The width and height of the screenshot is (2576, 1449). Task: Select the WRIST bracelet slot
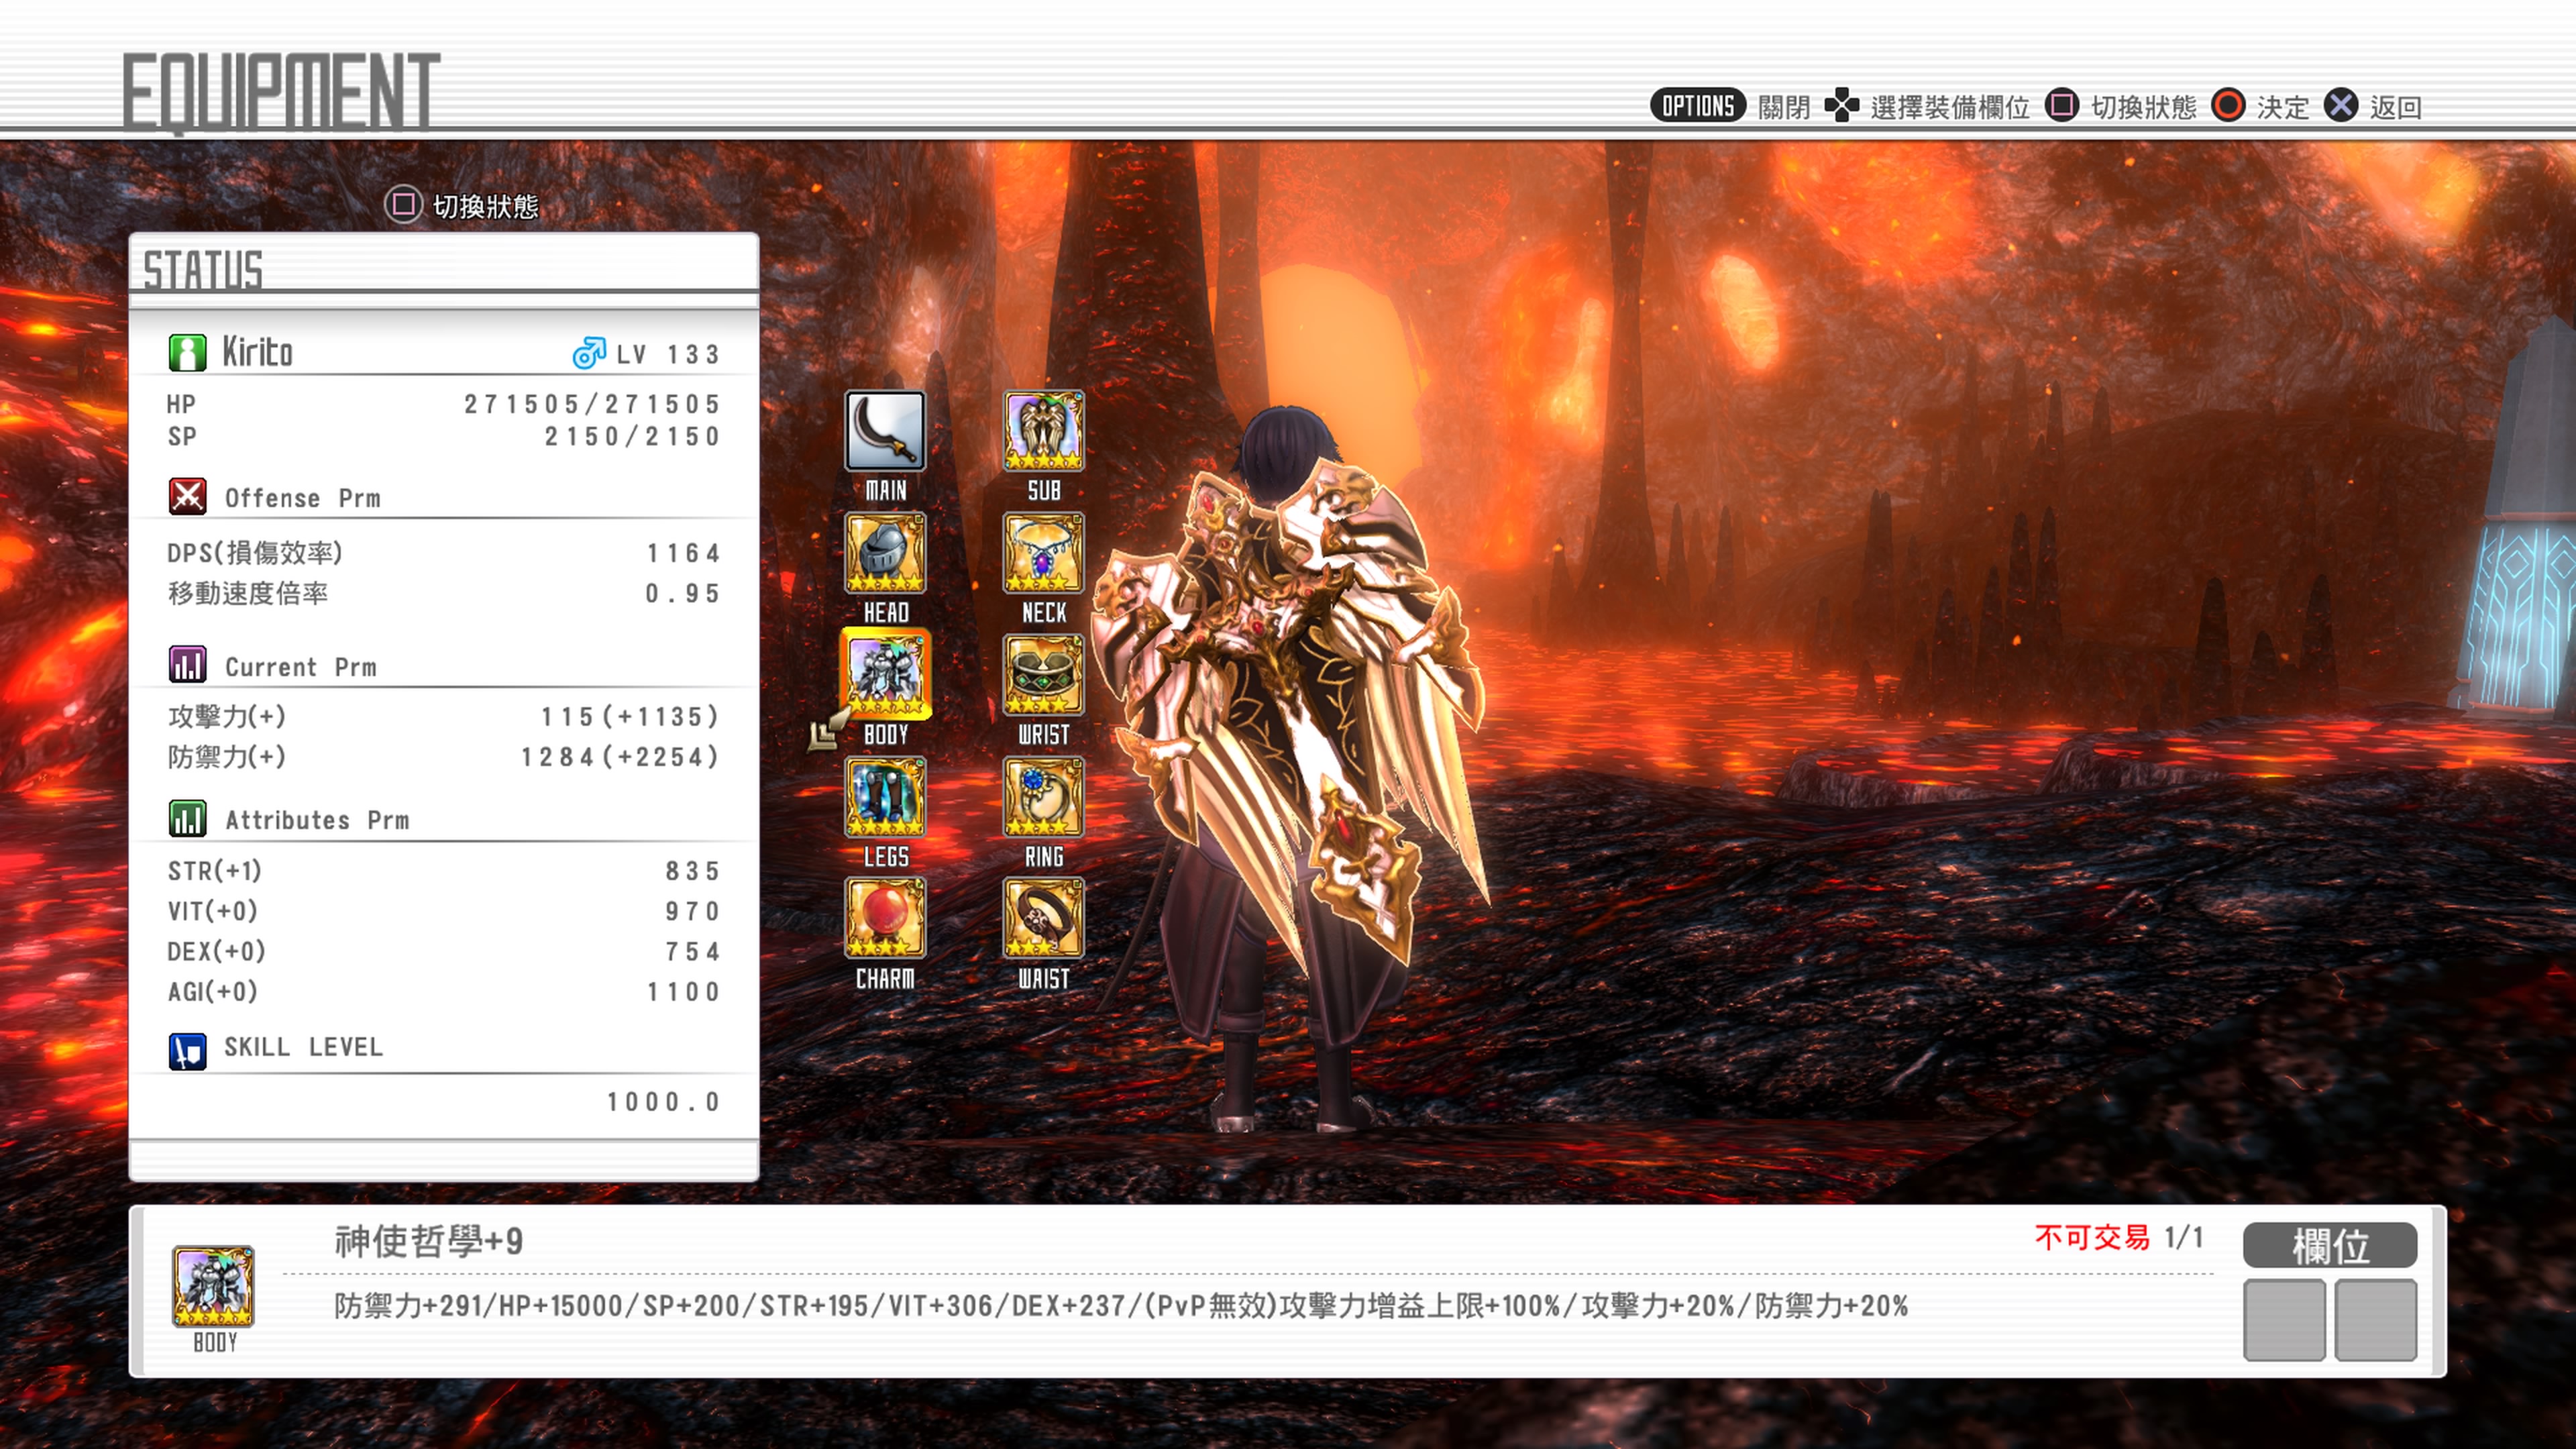pos(1043,675)
